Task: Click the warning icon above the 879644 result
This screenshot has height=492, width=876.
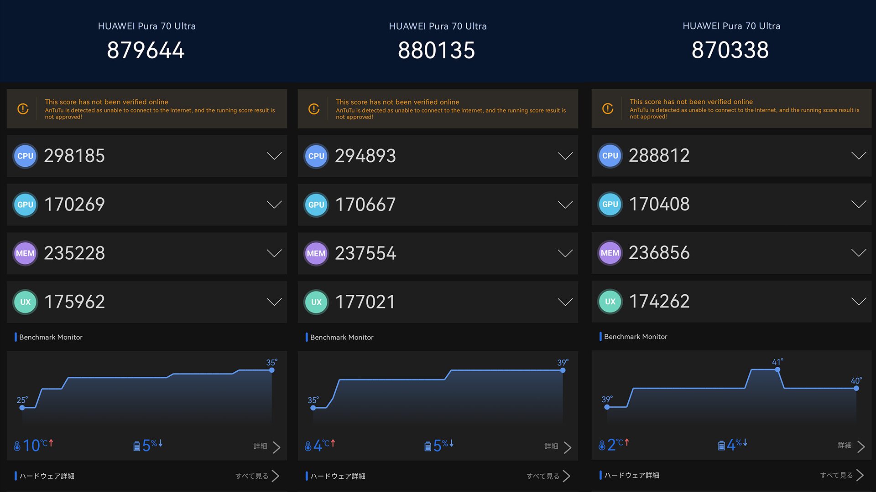Action: tap(23, 109)
